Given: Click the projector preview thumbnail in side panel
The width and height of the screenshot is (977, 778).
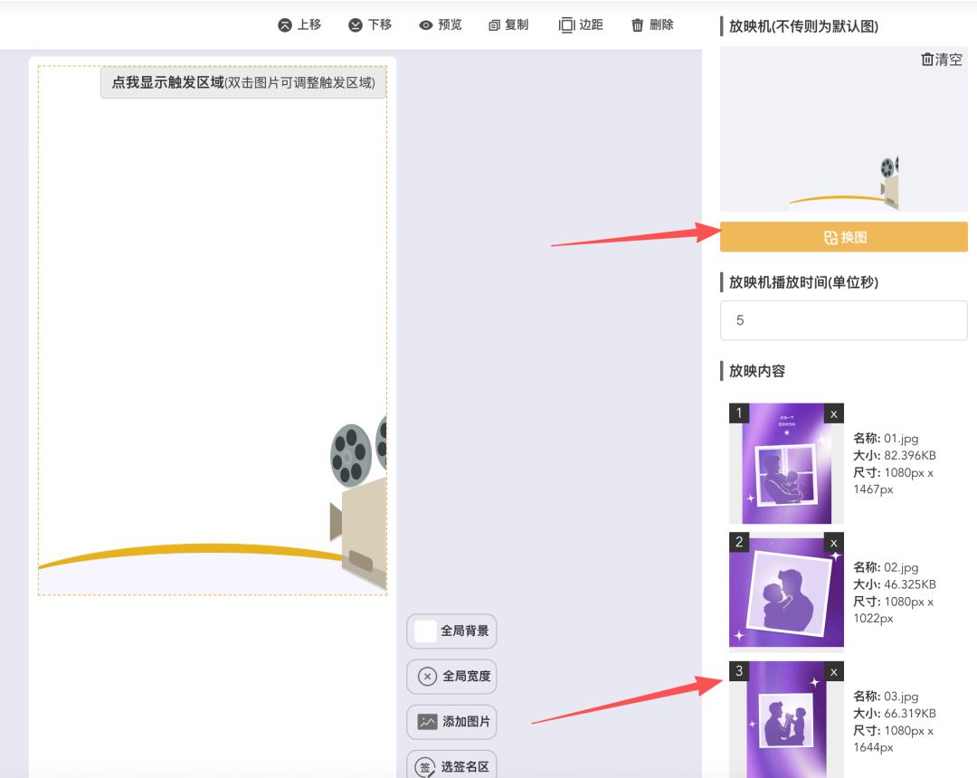Looking at the screenshot, I should [844, 129].
